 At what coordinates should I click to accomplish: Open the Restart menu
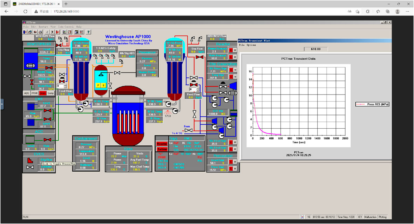click(x=43, y=27)
